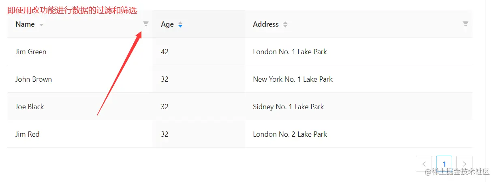Click the Age column sort arrows
Screen dimensions: 496x182
180,25
